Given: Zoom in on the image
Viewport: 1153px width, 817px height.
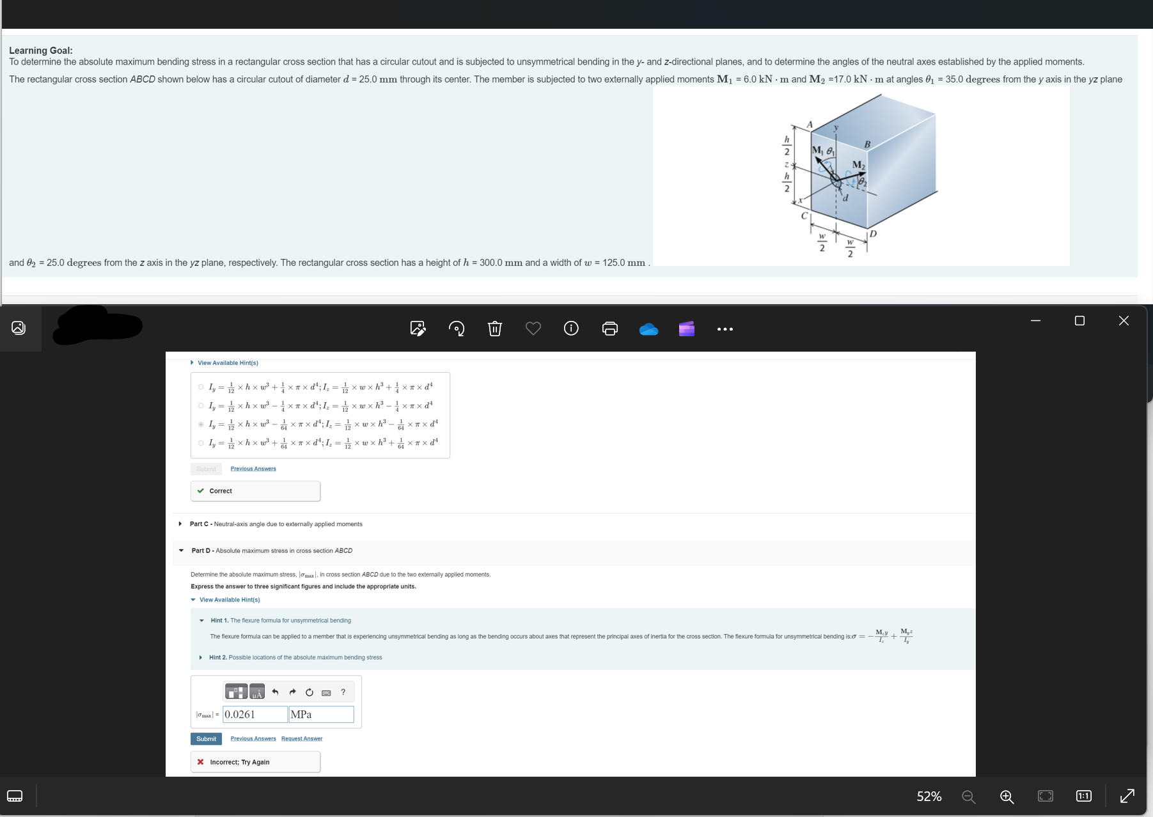Looking at the screenshot, I should (x=1007, y=797).
